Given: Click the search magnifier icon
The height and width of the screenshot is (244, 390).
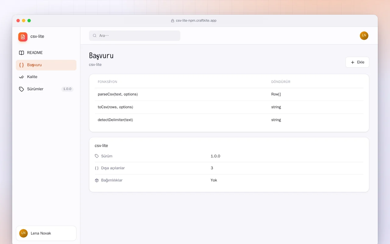Looking at the screenshot, I should coord(95,36).
